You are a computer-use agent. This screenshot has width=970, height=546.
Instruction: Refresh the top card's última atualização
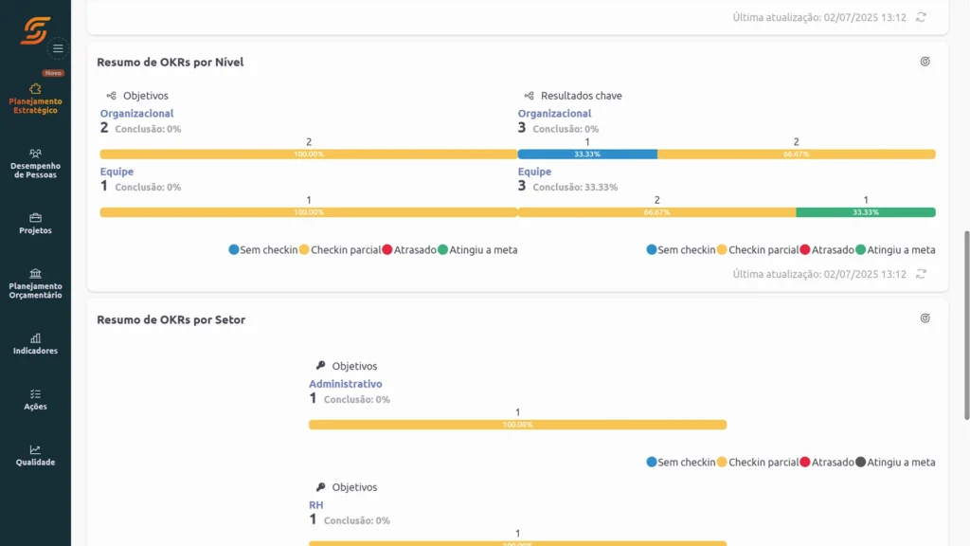point(921,17)
